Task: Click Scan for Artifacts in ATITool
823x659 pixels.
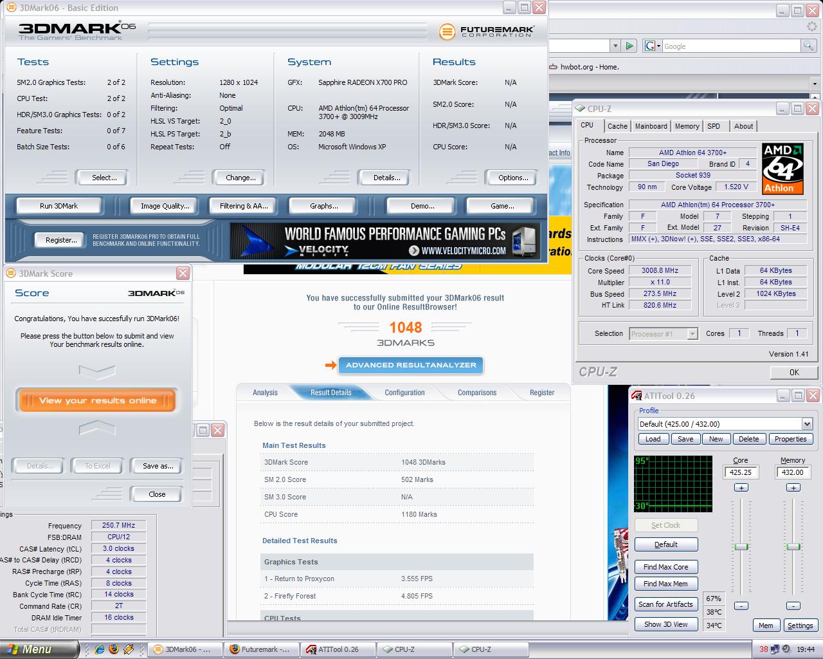Action: tap(666, 604)
